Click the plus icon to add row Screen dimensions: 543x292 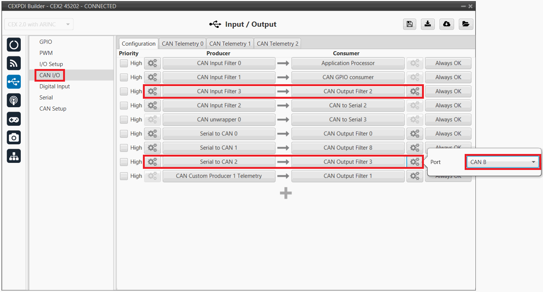pyautogui.click(x=285, y=193)
